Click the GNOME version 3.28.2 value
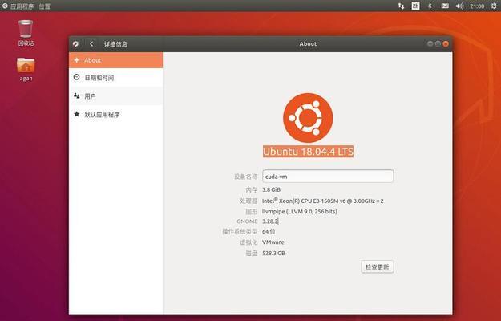Image resolution: width=501 pixels, height=321 pixels. tap(270, 221)
